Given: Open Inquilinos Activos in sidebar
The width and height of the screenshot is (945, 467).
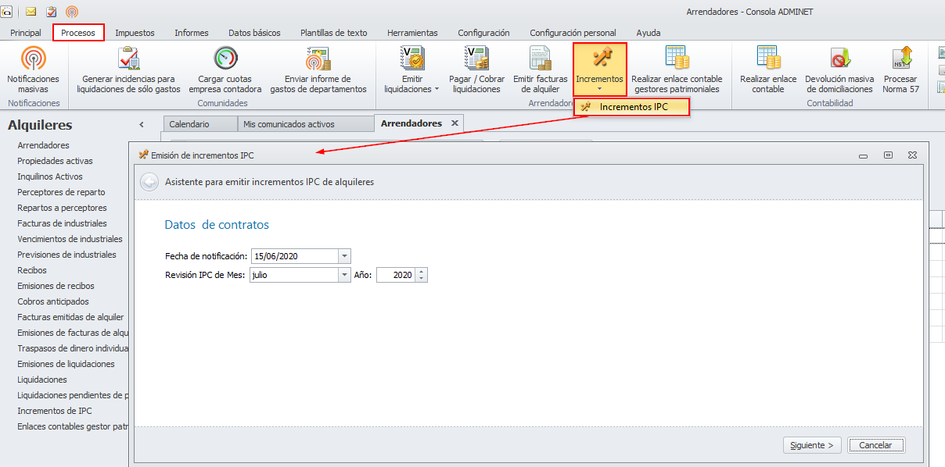Looking at the screenshot, I should coord(50,176).
